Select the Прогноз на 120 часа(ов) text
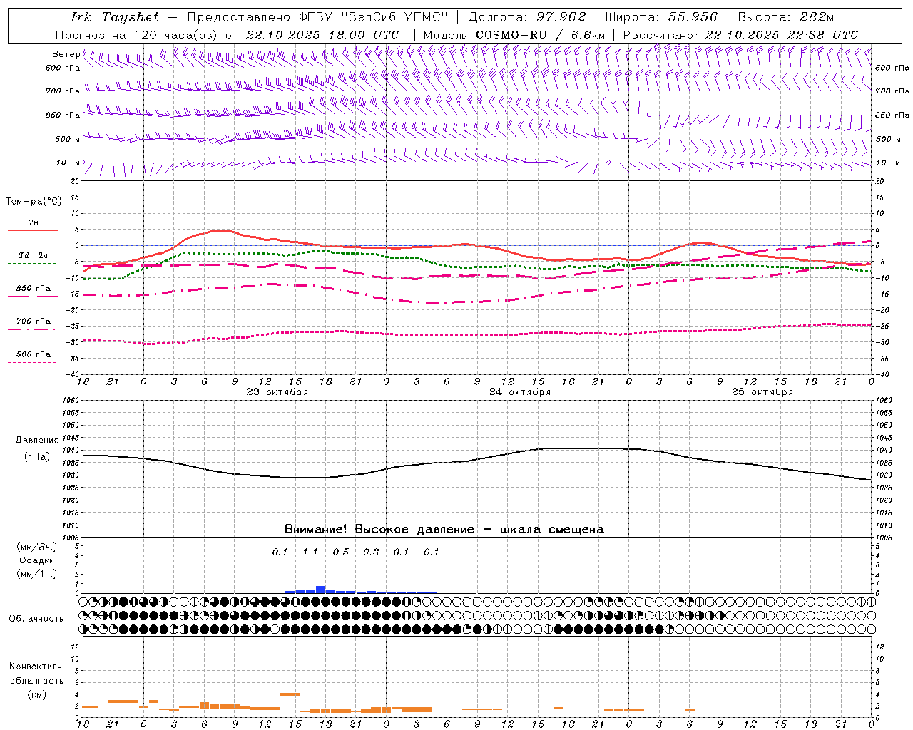This screenshot has height=730, width=913. point(138,35)
